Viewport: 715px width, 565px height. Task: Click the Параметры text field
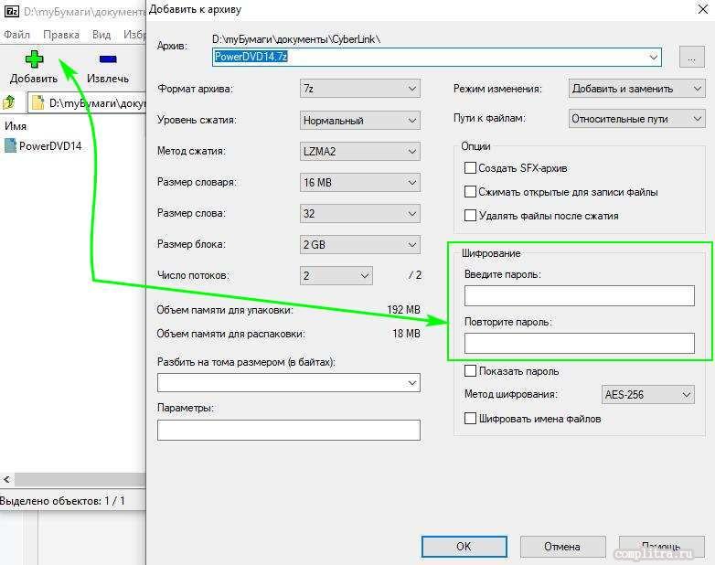(x=289, y=430)
